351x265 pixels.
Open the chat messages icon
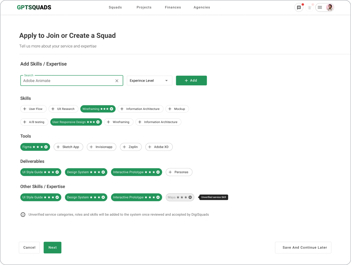point(298,8)
